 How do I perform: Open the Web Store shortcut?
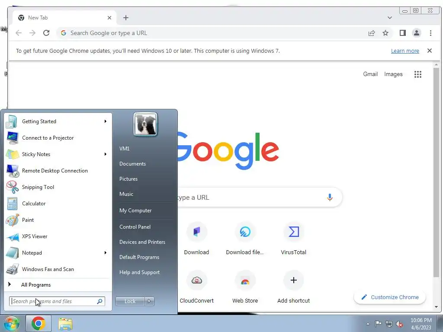245,287
